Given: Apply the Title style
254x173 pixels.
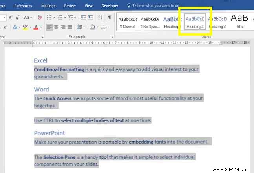Looking at the screenshot, I should pyautogui.click(x=239, y=21).
